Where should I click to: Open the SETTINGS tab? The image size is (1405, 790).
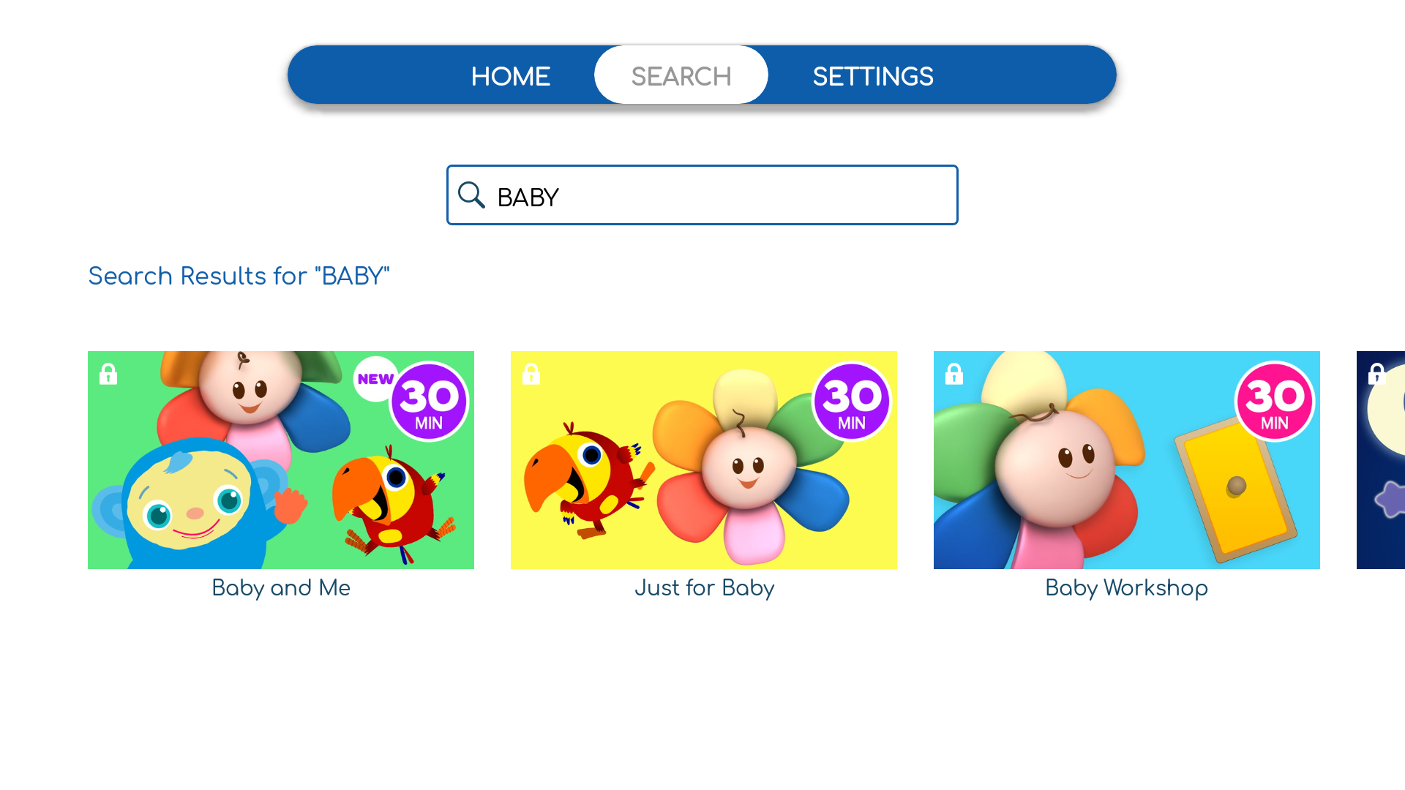point(873,75)
